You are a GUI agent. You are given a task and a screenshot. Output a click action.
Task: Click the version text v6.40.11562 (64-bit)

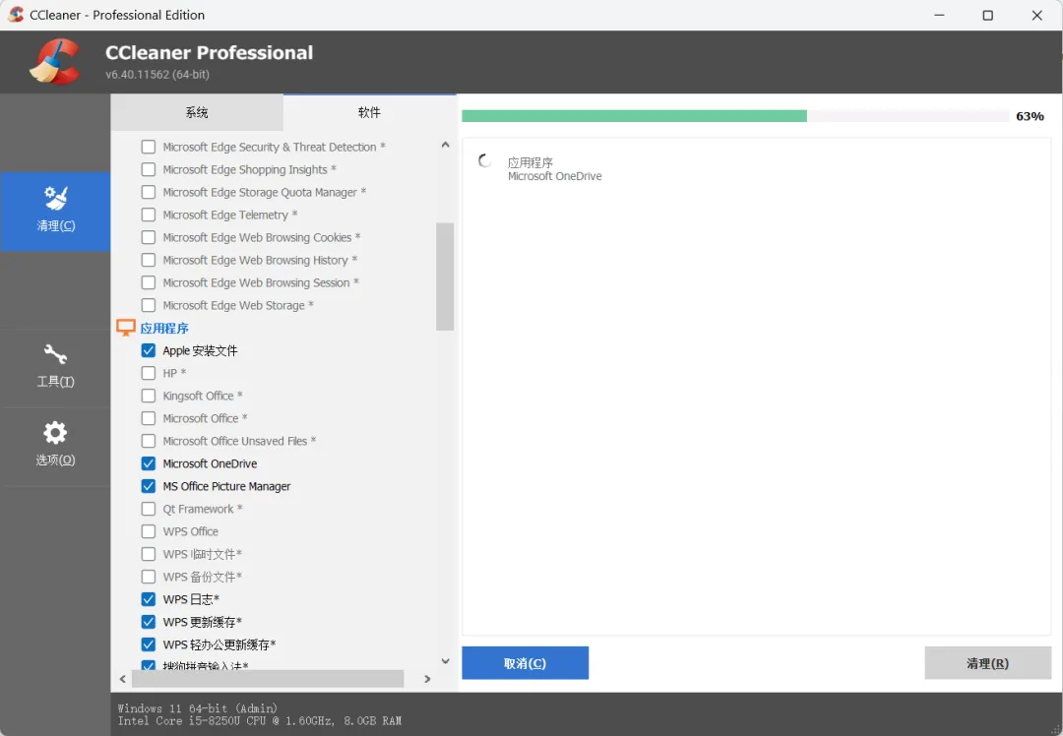click(x=157, y=75)
